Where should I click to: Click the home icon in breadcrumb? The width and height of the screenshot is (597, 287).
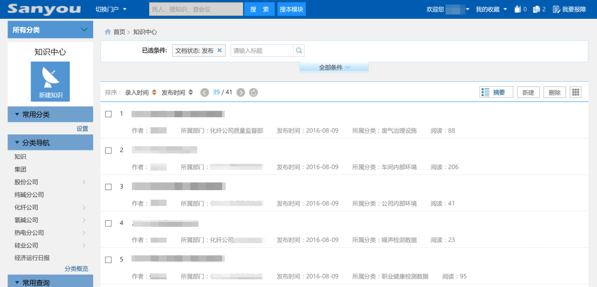click(108, 32)
